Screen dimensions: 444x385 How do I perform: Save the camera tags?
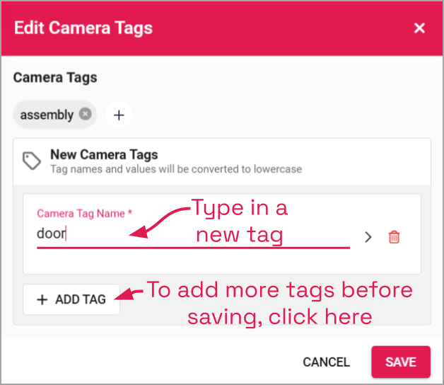click(x=401, y=362)
